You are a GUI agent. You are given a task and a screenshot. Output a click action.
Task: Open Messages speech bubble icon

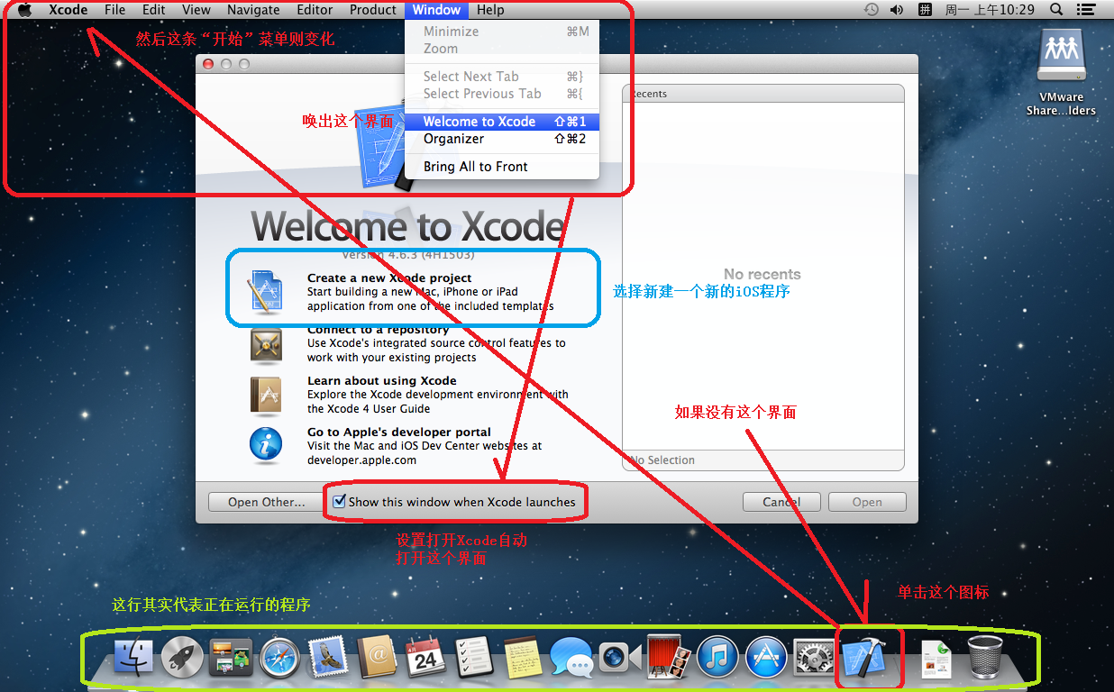click(x=571, y=658)
